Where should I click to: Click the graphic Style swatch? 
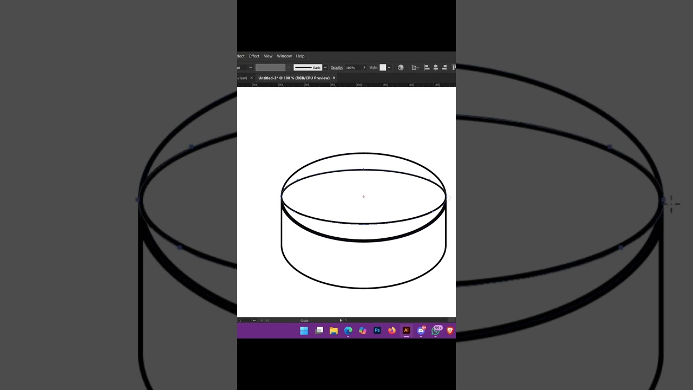(x=383, y=68)
